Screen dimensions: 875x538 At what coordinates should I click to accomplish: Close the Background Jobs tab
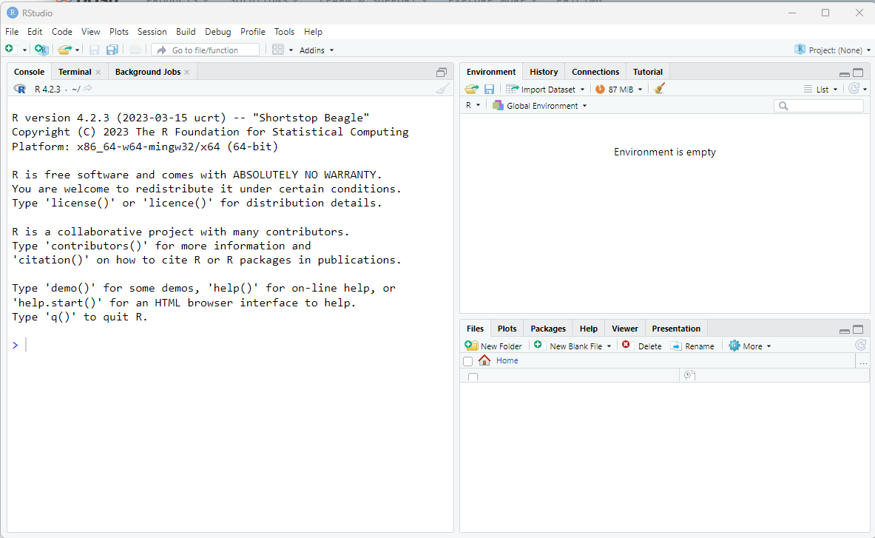click(x=187, y=72)
